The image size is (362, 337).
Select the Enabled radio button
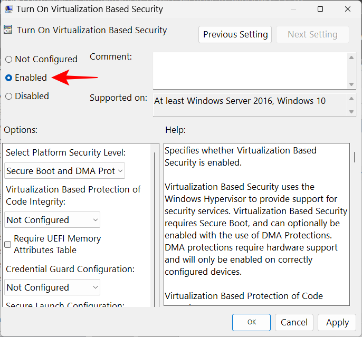pos(9,78)
